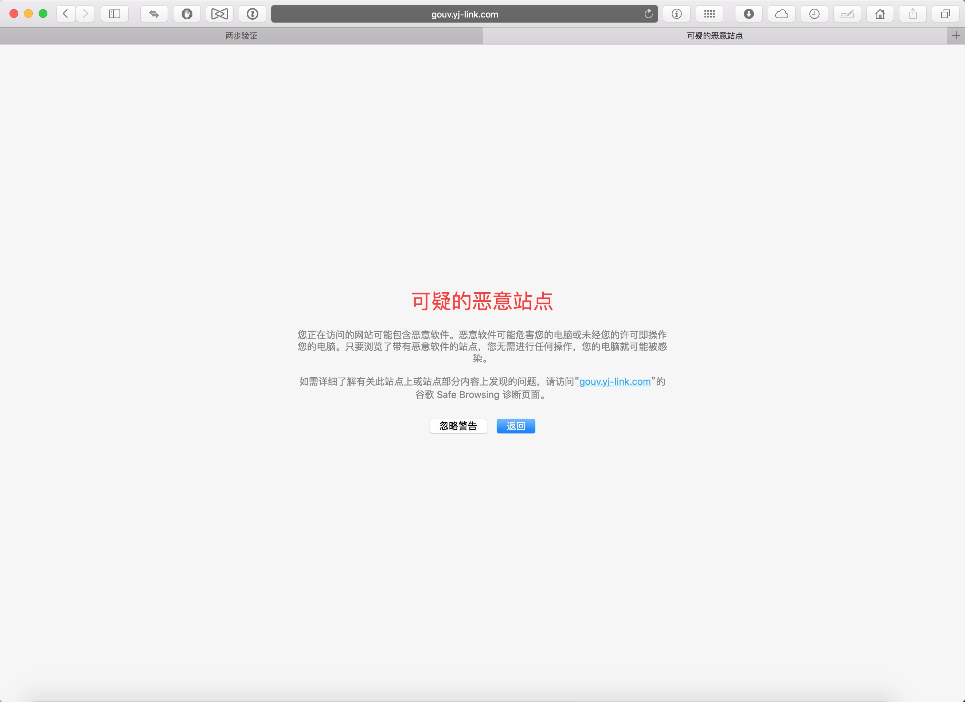Viewport: 965px width, 702px height.
Task: Show Top Sites grid
Action: click(x=709, y=14)
